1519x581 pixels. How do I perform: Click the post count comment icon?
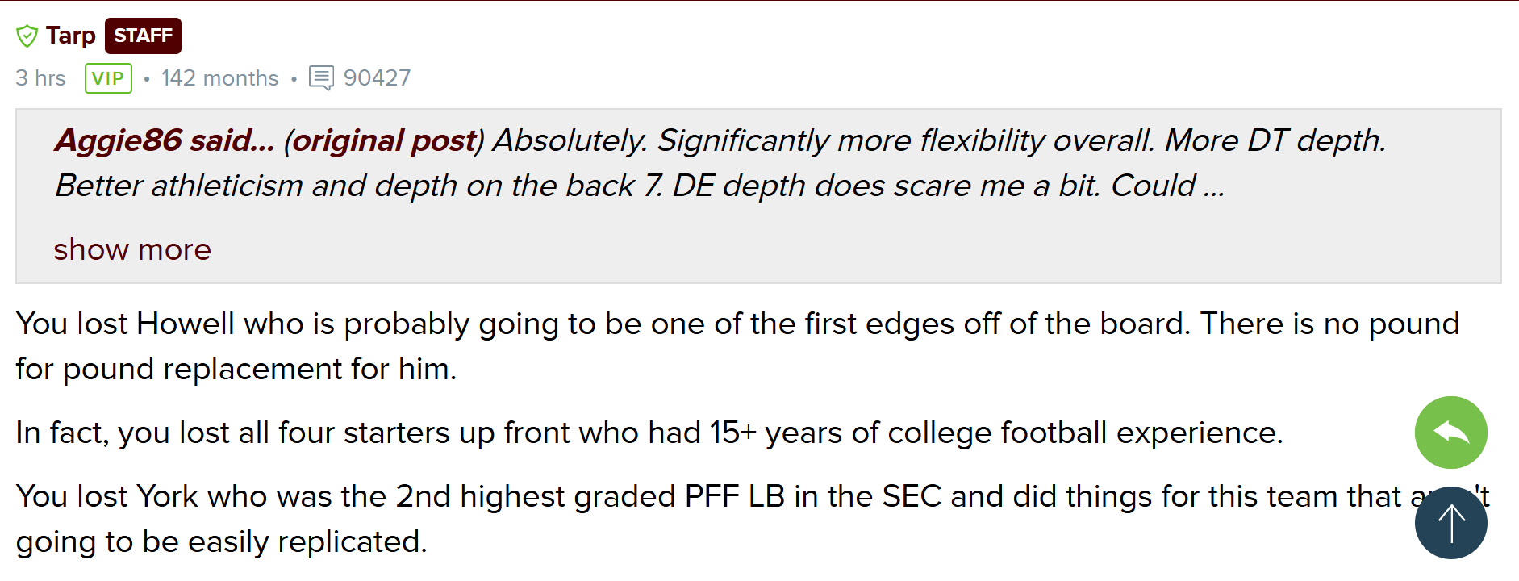(x=321, y=78)
